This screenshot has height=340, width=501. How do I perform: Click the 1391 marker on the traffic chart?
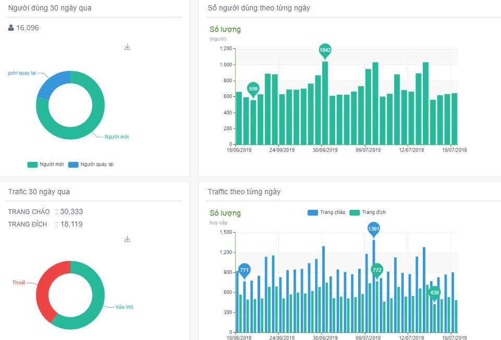pyautogui.click(x=374, y=229)
